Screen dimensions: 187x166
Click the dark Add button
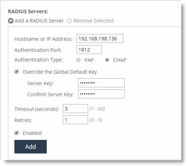[31, 147]
